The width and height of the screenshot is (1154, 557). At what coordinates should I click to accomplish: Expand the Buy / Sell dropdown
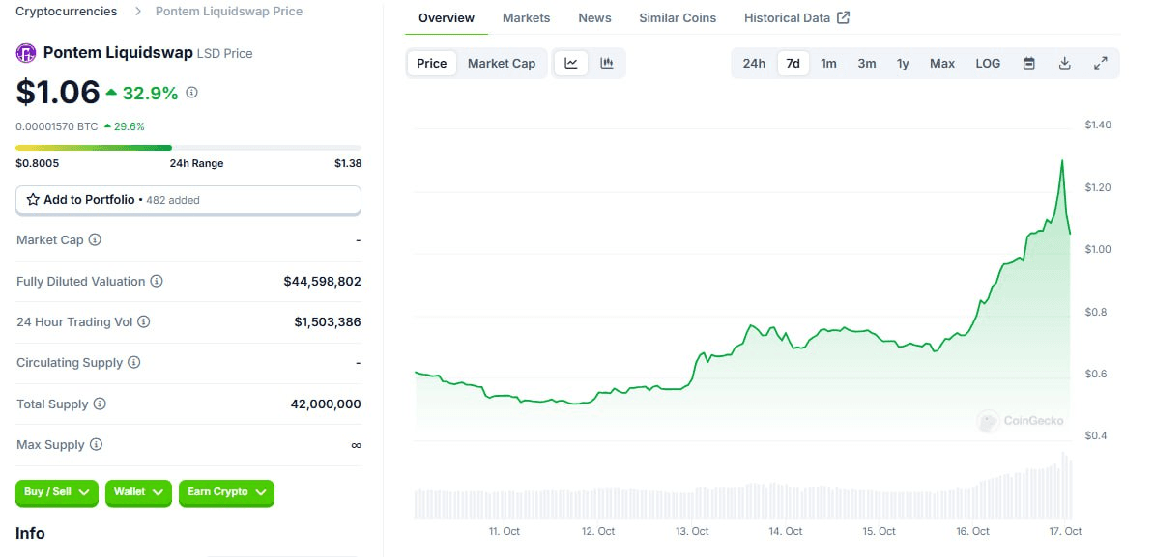57,492
